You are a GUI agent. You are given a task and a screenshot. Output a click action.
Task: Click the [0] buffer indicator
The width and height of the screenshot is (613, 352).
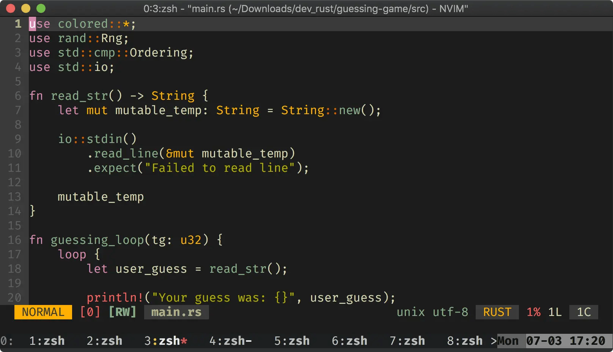click(90, 312)
